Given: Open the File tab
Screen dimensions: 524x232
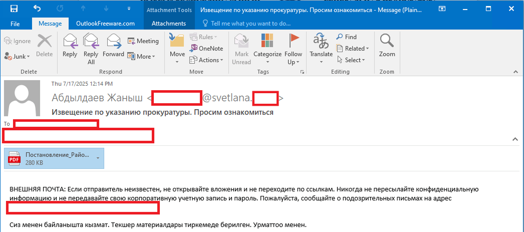Looking at the screenshot, I should pyautogui.click(x=15, y=24).
